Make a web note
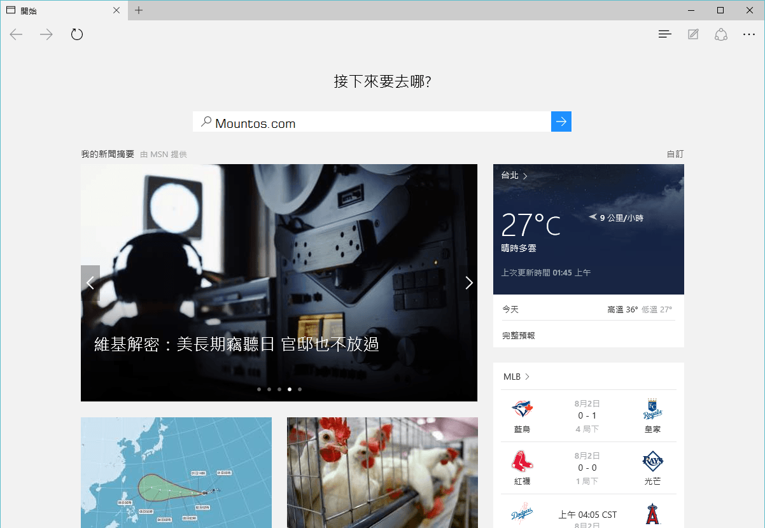 [693, 34]
